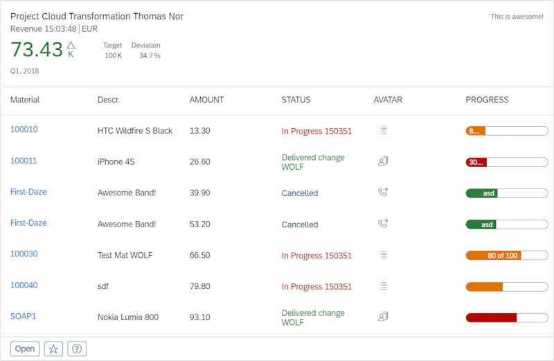This screenshot has width=554, height=361.
Task: Click the Revenue 15:03:48 subtitle
Action: [44, 28]
